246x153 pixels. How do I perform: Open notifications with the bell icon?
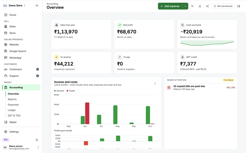point(200,6)
